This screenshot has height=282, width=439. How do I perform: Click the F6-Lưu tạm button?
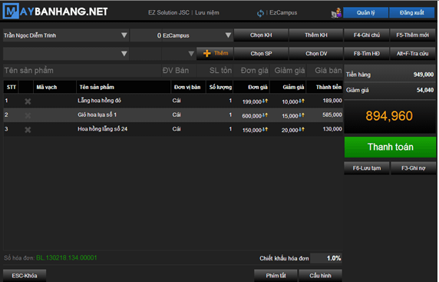(367, 168)
